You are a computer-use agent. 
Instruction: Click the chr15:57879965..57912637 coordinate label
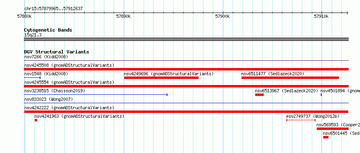53,9
